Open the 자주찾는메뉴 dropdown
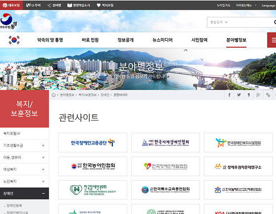 pos(246,5)
